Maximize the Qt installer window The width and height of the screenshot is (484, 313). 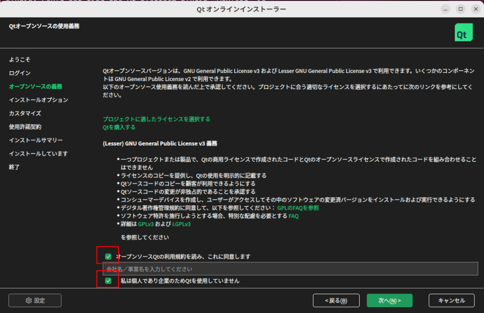(460, 9)
